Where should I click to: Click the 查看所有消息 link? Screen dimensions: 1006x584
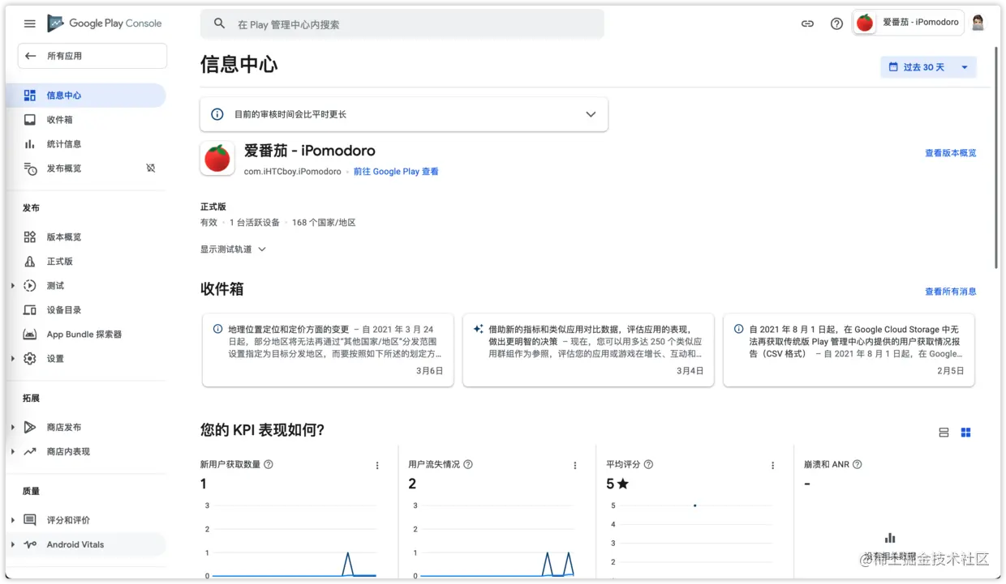coord(951,292)
